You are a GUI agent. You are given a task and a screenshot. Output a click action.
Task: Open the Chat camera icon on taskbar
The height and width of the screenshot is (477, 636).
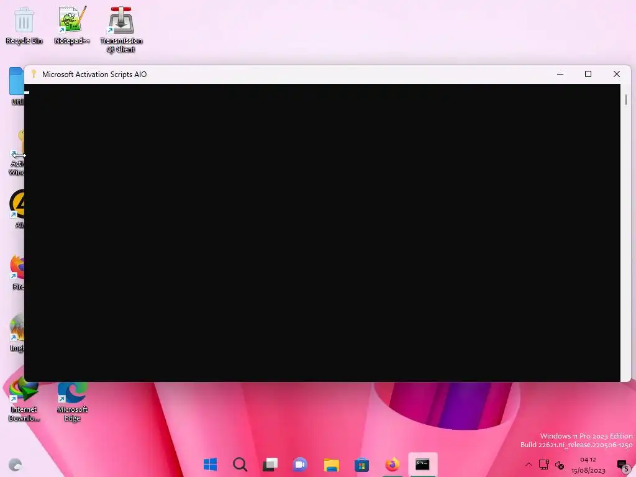pos(300,465)
